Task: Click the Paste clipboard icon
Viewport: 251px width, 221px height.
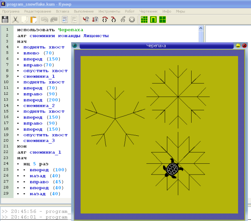Action: [x=34, y=19]
